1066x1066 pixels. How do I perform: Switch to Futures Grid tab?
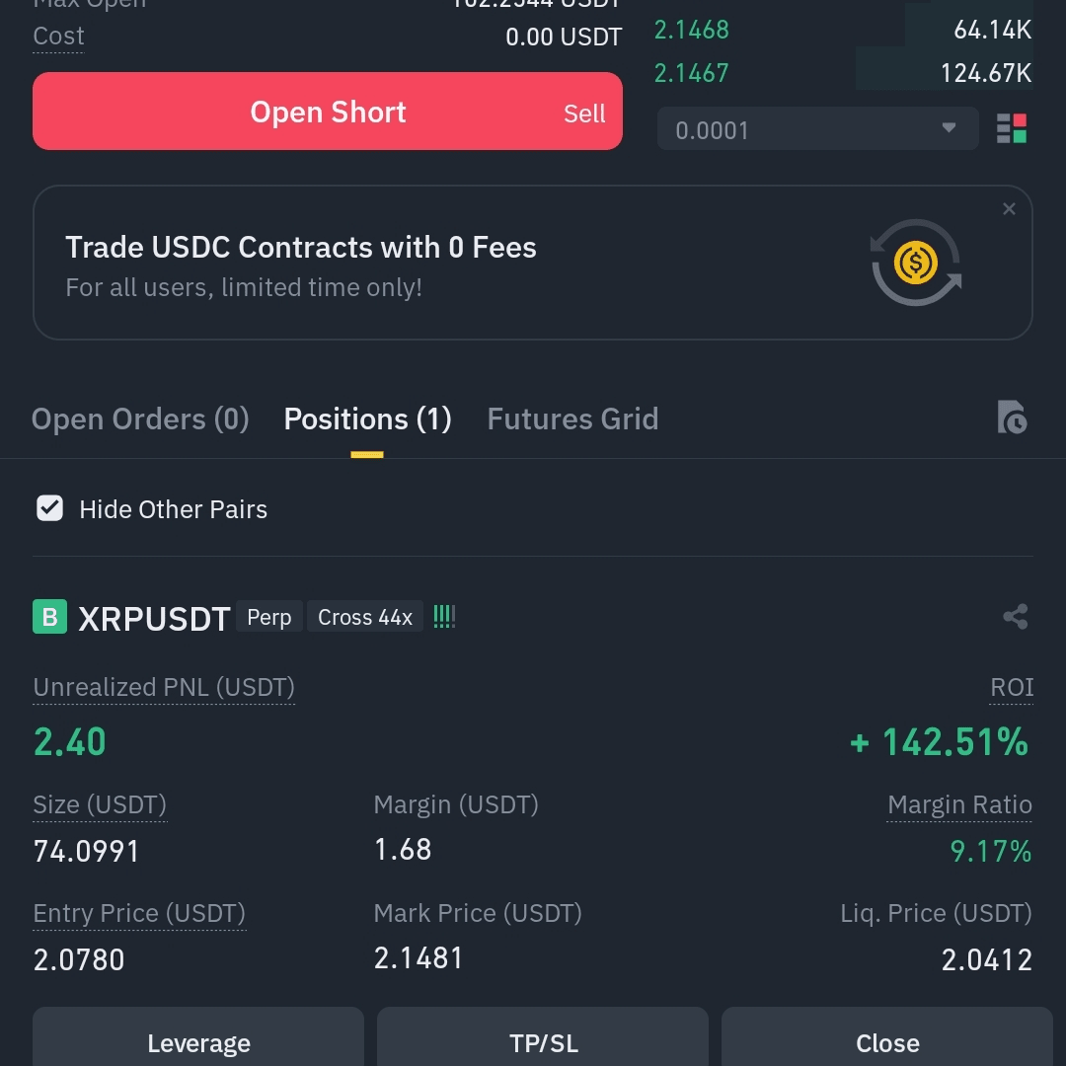coord(572,419)
